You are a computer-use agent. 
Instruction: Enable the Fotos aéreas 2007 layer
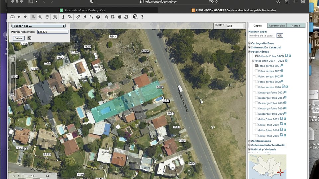(x=257, y=71)
